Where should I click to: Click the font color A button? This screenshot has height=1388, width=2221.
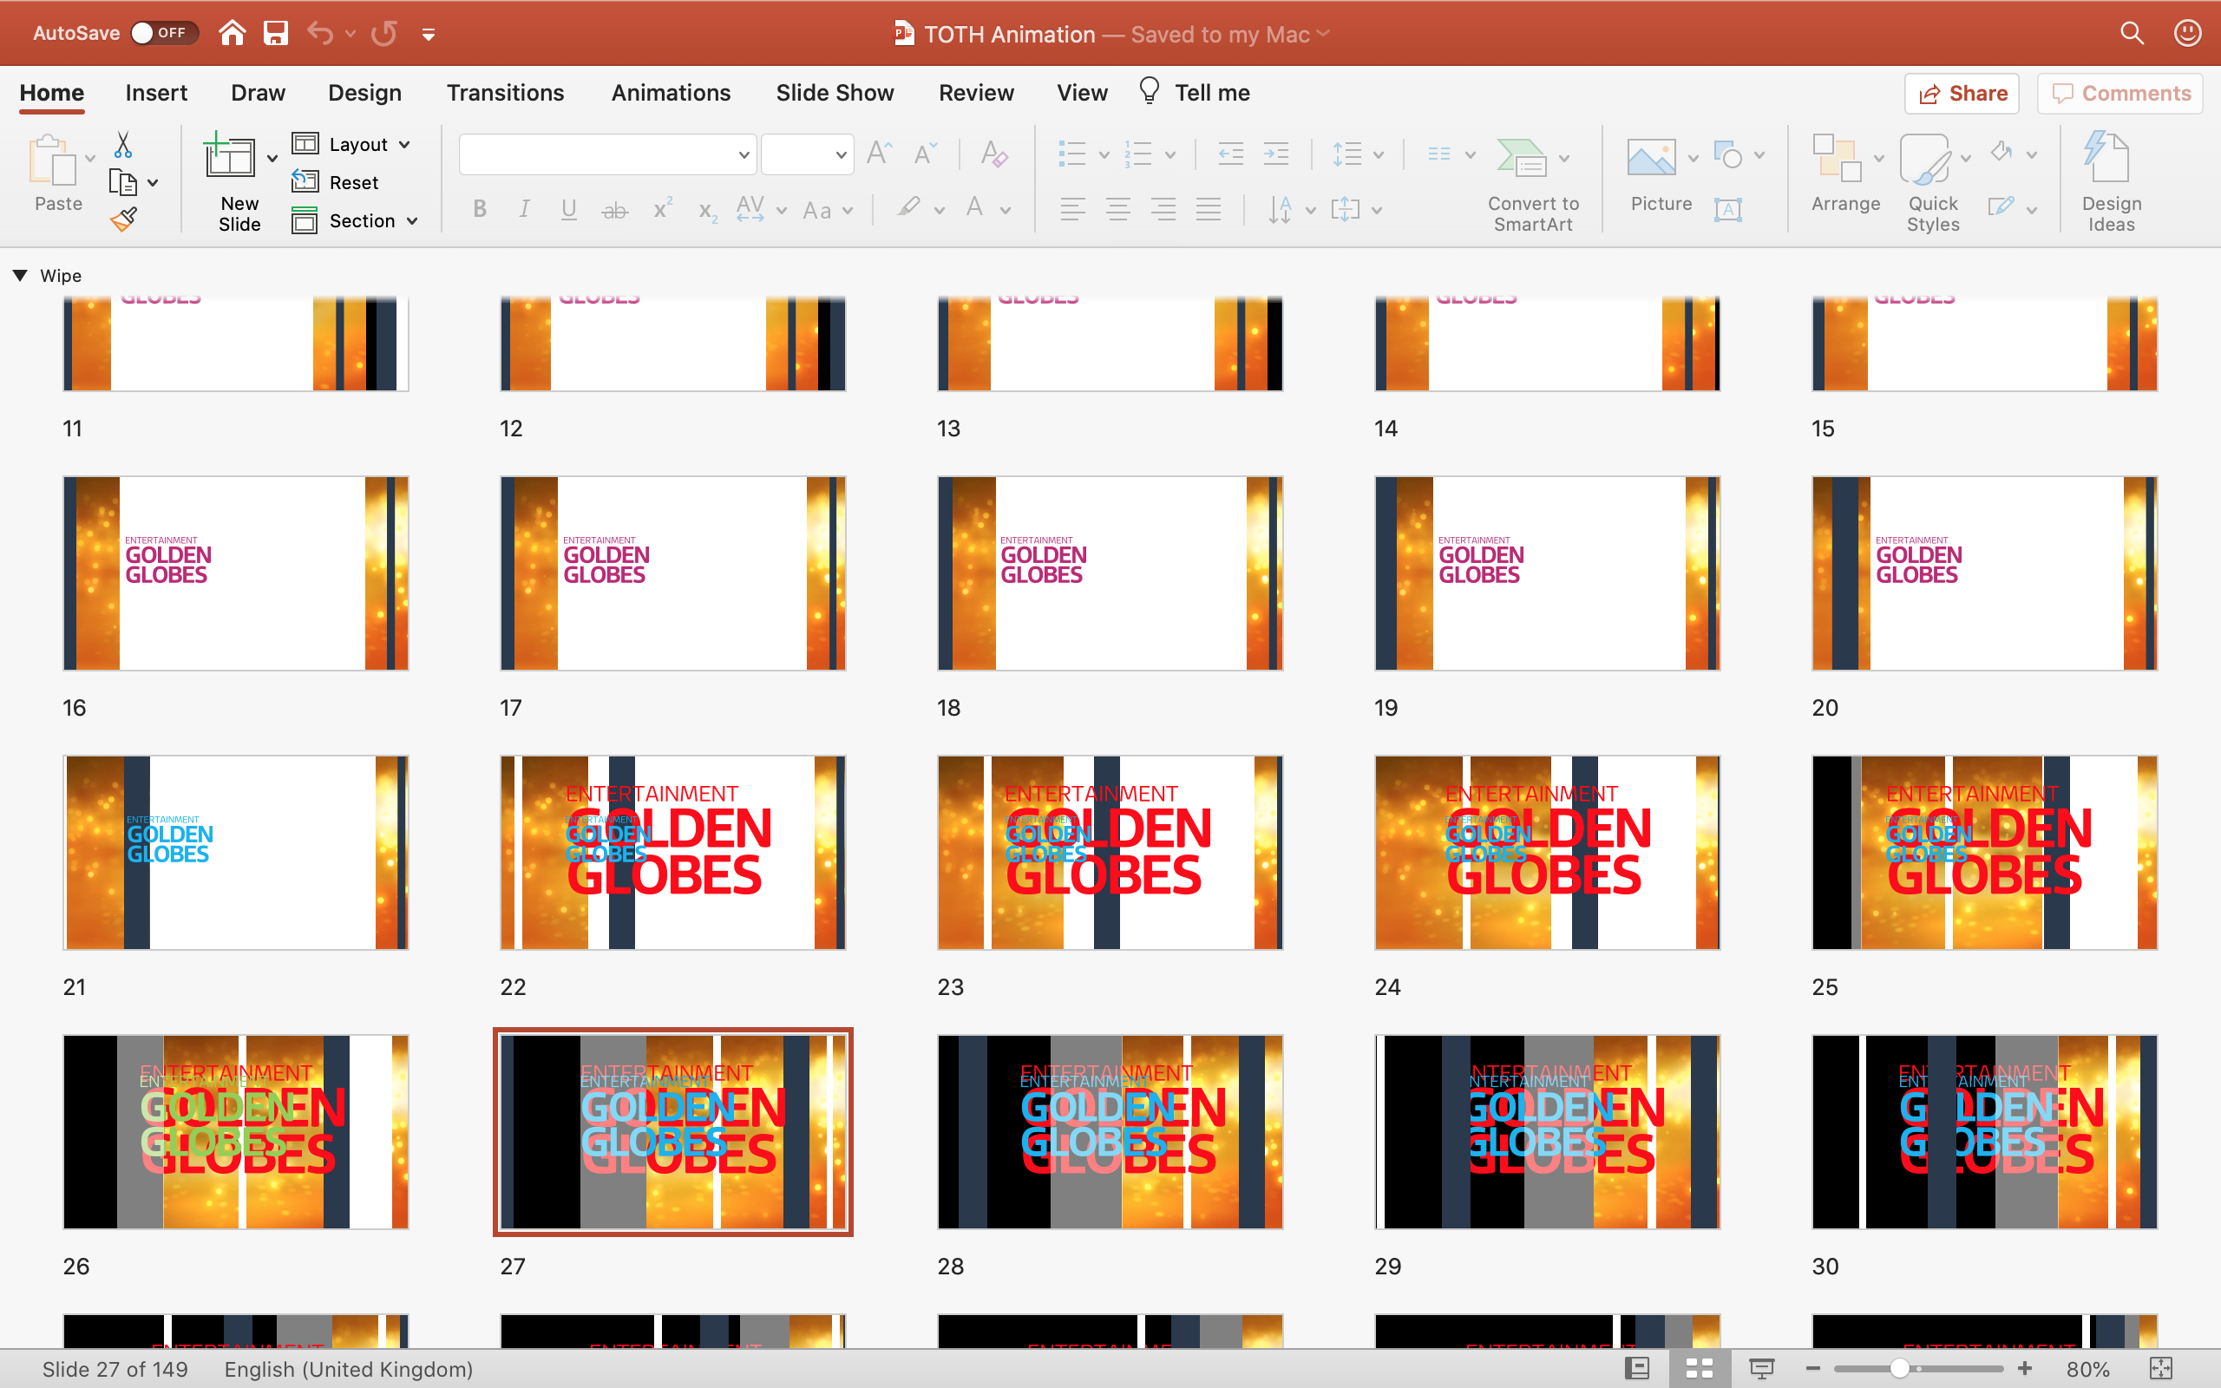point(974,208)
